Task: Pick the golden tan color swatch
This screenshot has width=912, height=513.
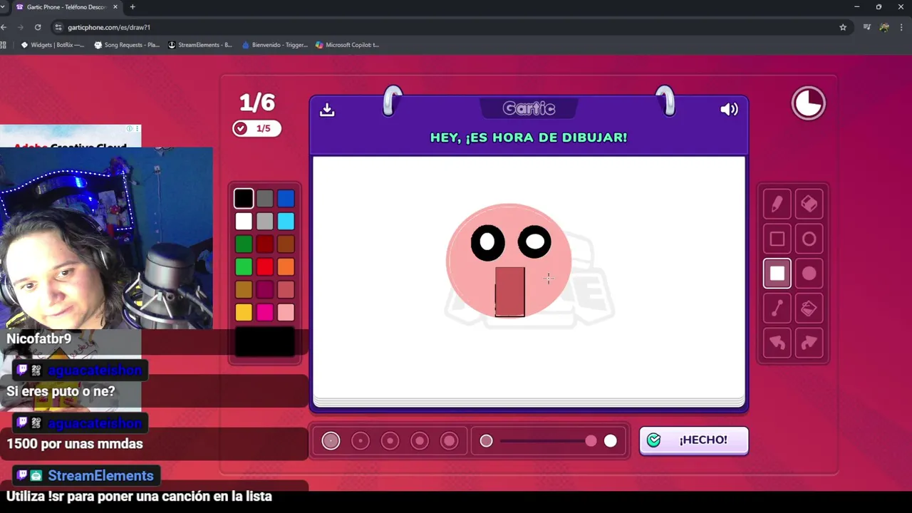Action: click(x=244, y=289)
